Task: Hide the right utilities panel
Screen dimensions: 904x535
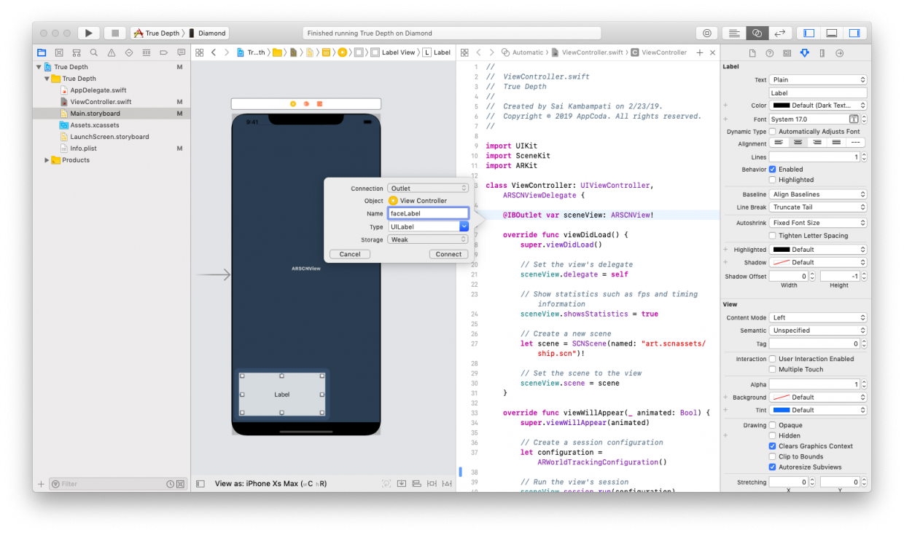Action: pyautogui.click(x=854, y=33)
